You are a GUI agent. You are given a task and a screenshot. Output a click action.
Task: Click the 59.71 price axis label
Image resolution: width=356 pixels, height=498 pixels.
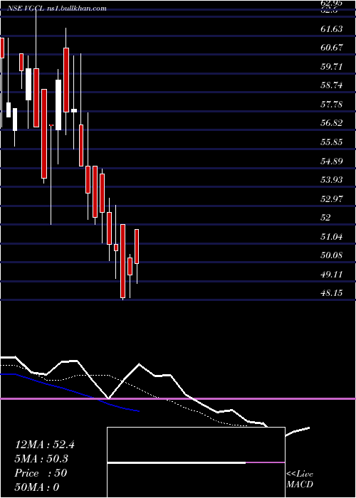[x=332, y=67]
